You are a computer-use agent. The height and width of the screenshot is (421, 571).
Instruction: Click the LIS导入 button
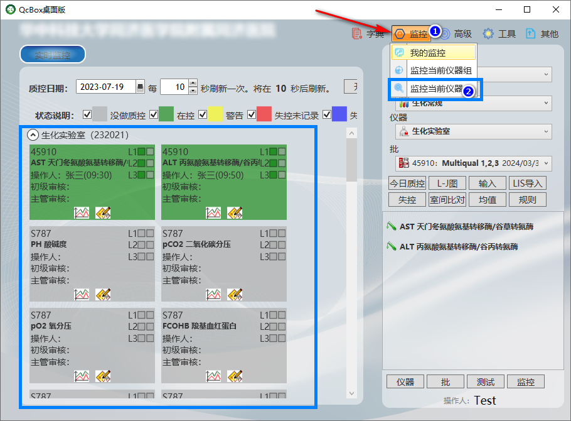tap(528, 183)
